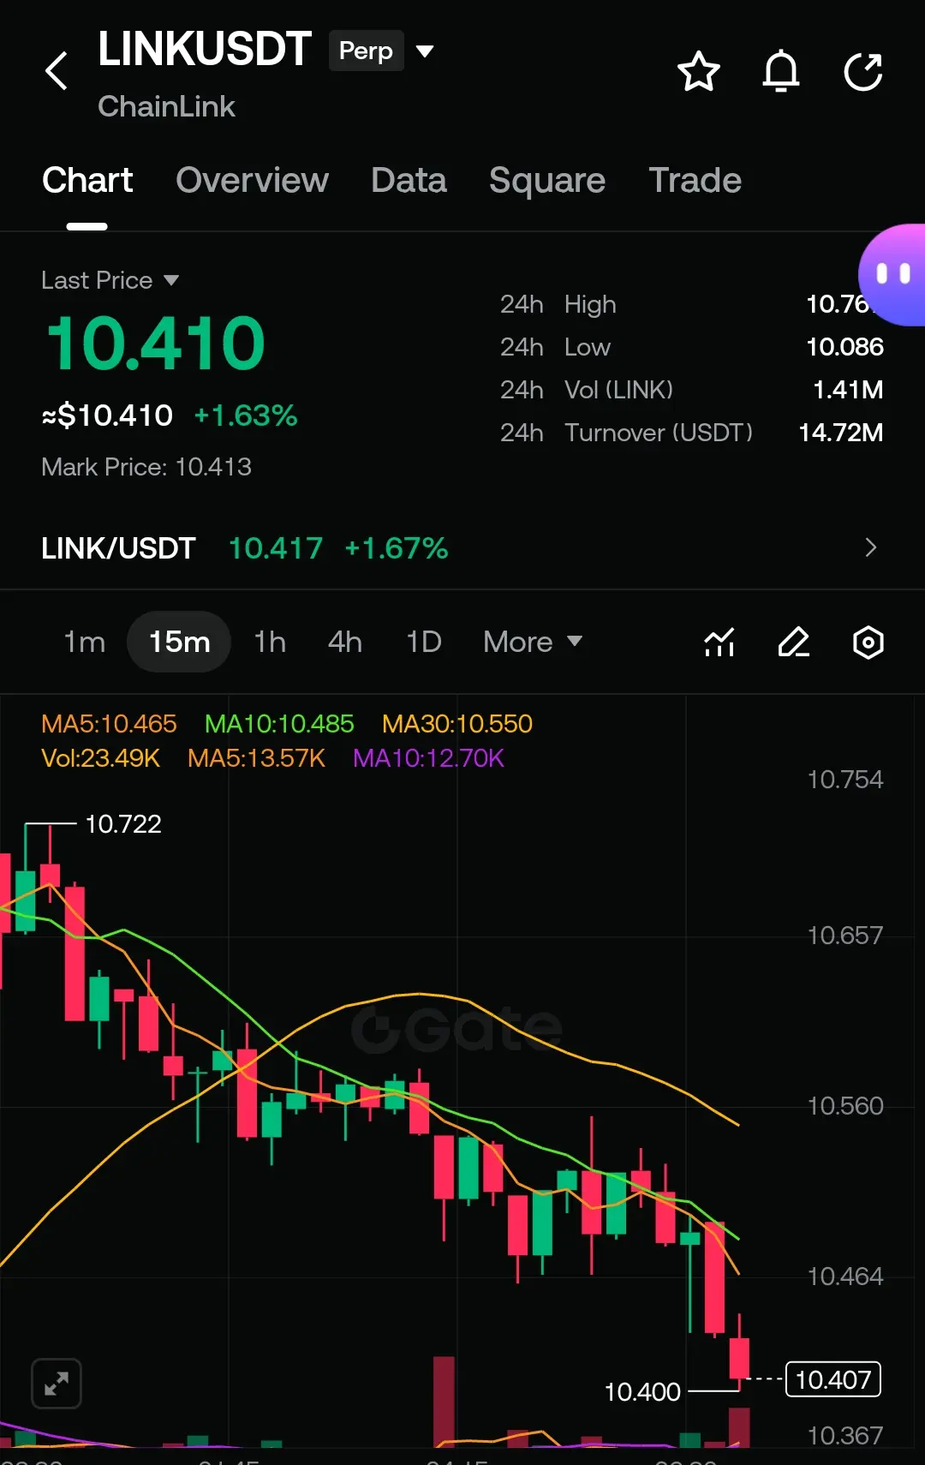Add LINKUSDT to favorites with star icon

tap(698, 71)
